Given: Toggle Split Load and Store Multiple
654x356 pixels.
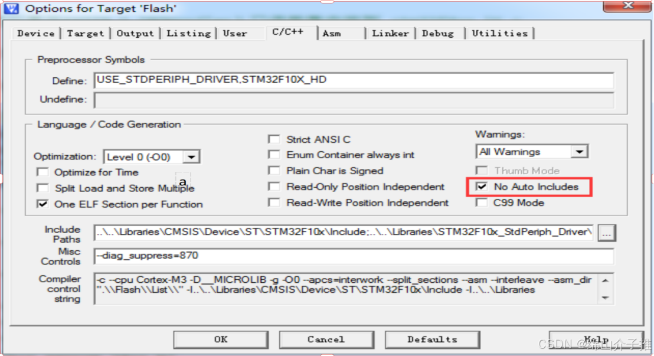Looking at the screenshot, I should [42, 188].
